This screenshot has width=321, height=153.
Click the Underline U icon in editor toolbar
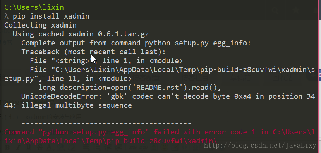click(x=29, y=147)
